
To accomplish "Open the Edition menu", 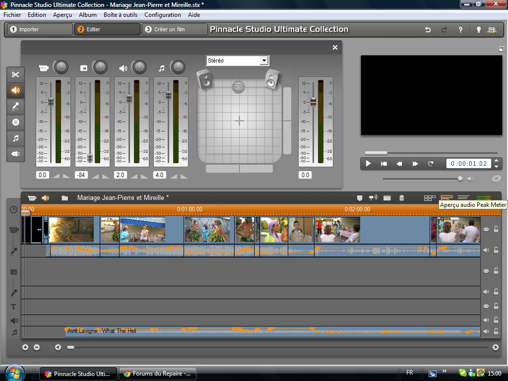I will (37, 15).
